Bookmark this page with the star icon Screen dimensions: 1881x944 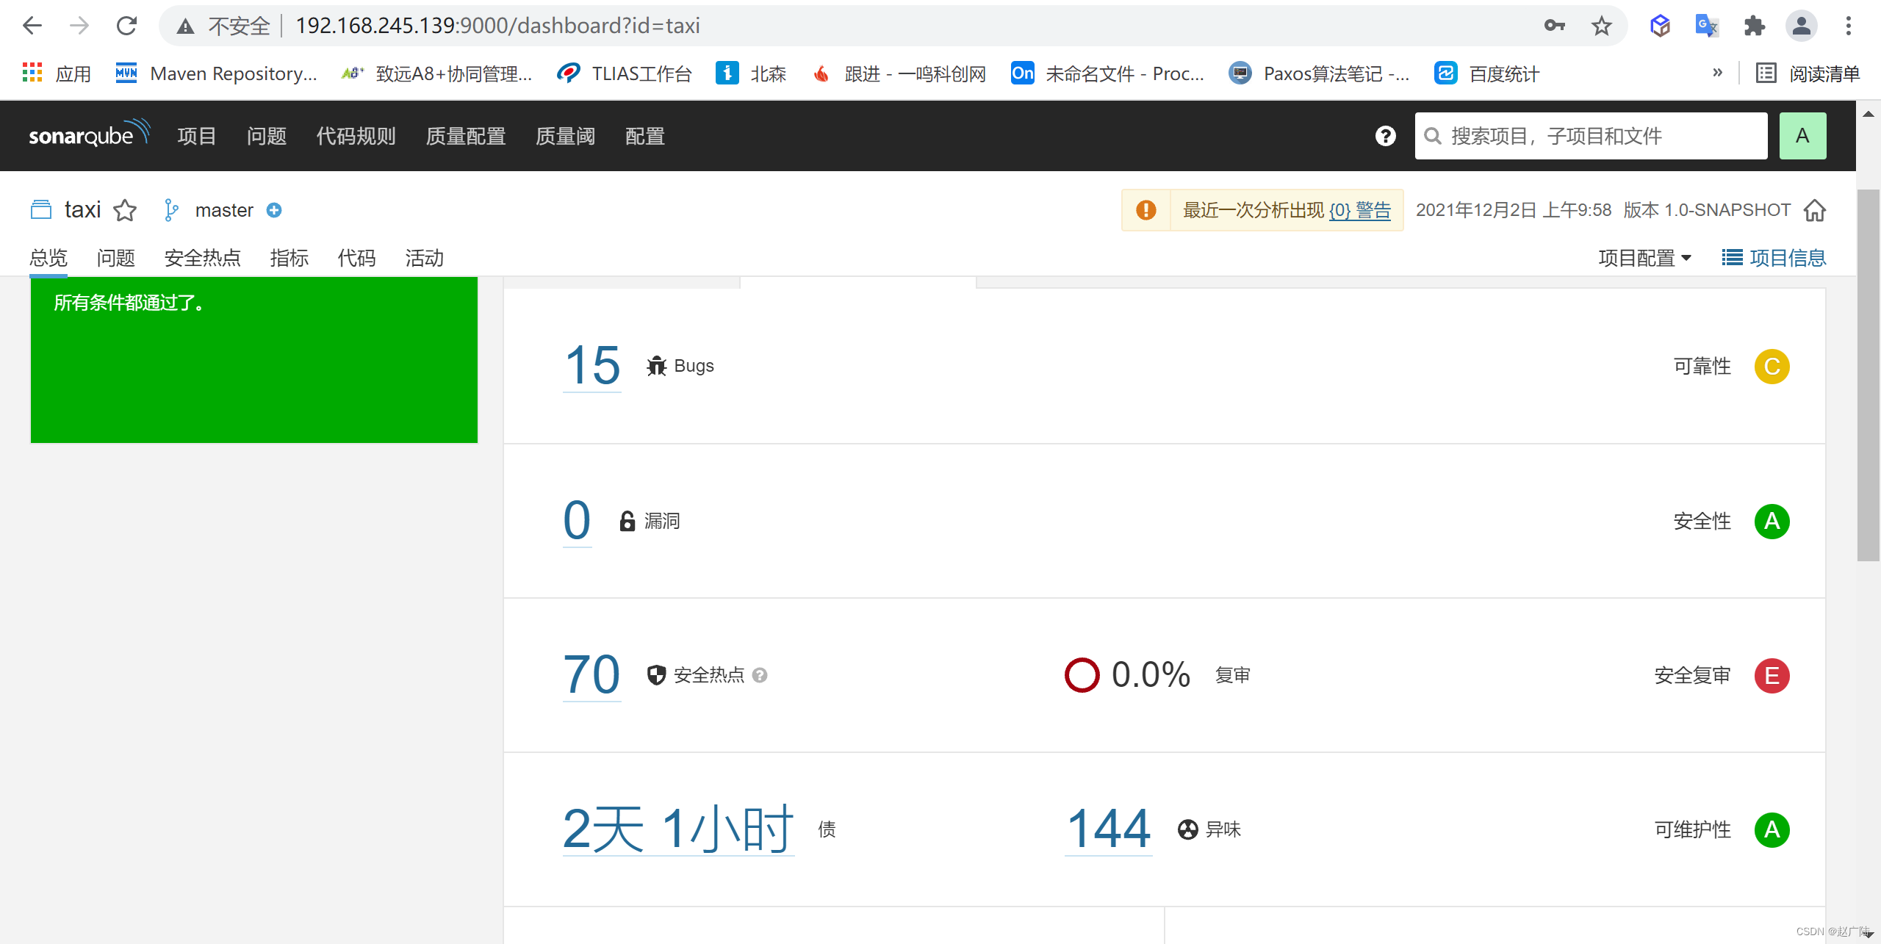click(x=1601, y=26)
